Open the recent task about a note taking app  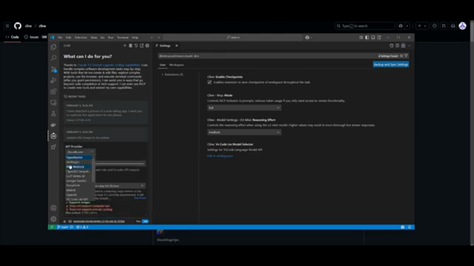click(106, 113)
